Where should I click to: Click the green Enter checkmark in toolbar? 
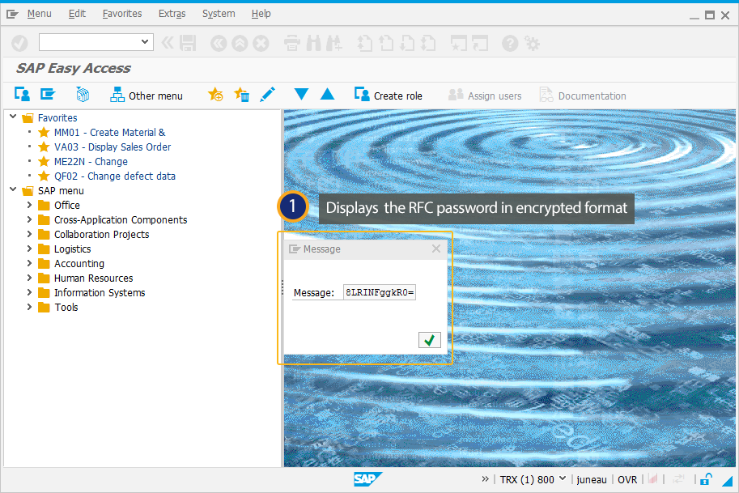pos(19,44)
